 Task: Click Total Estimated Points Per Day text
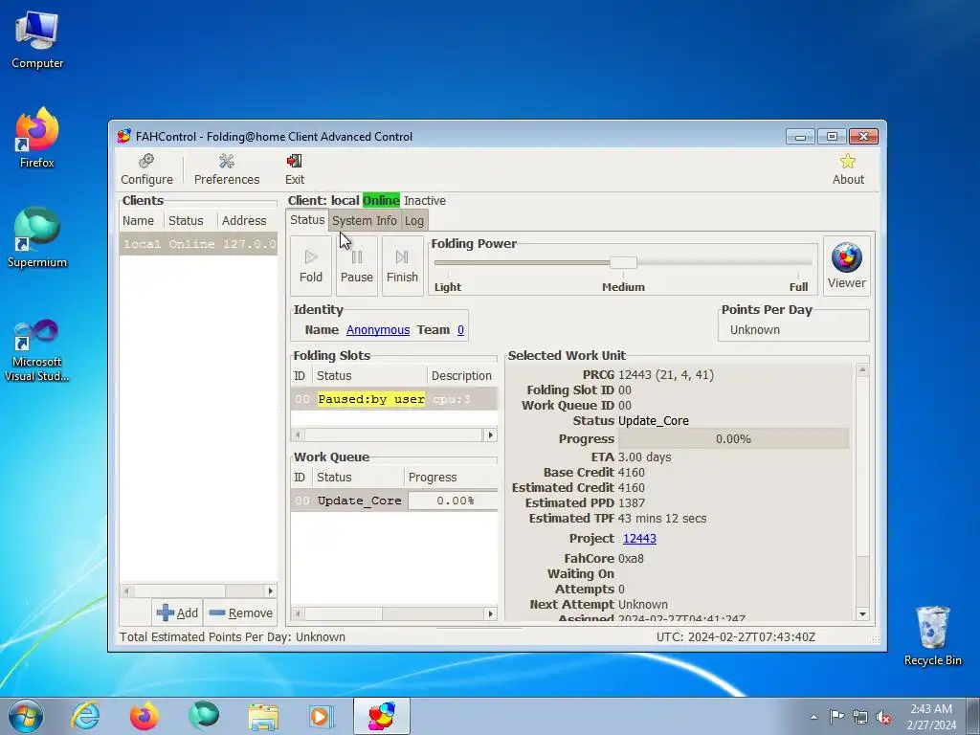(233, 636)
